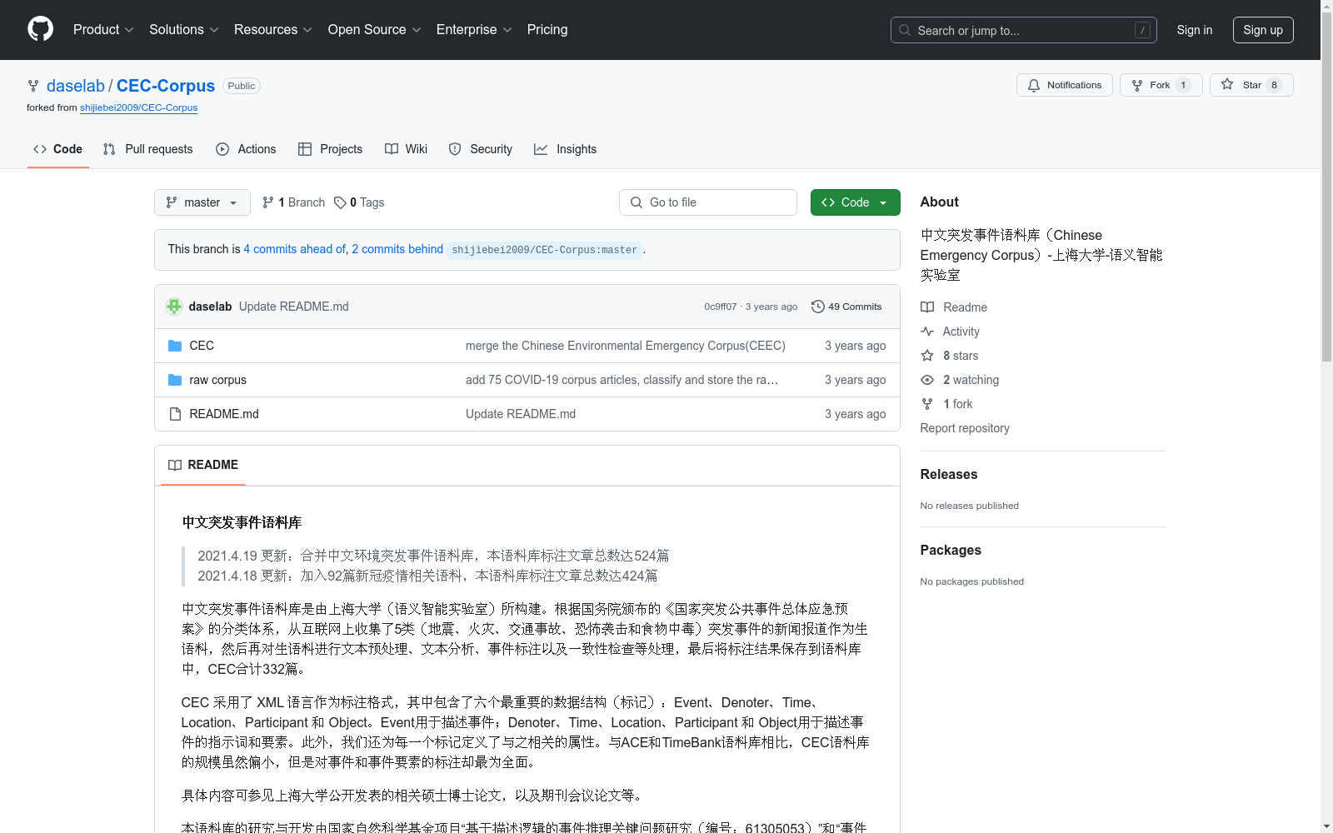
Task: Open the Security tab
Action: 481,149
